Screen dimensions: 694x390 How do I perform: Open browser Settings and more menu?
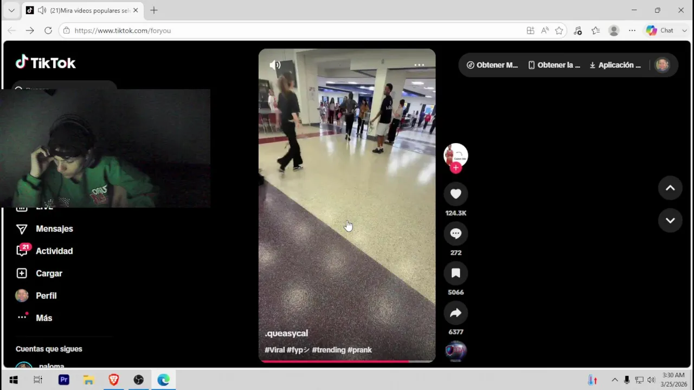(632, 30)
